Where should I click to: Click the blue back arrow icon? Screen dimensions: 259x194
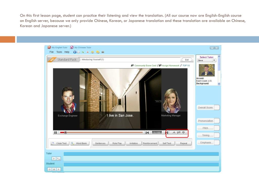75,52
